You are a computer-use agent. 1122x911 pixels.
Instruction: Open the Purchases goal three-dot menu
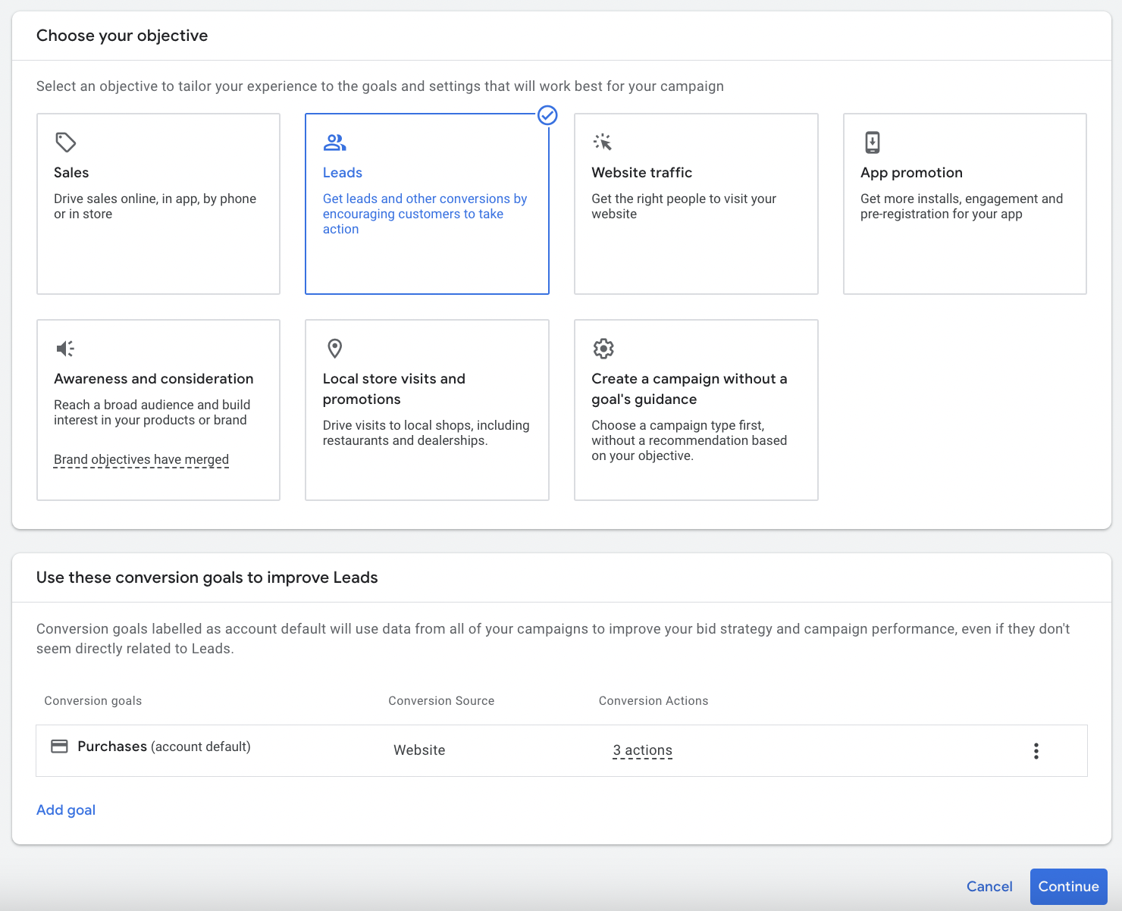tap(1036, 751)
